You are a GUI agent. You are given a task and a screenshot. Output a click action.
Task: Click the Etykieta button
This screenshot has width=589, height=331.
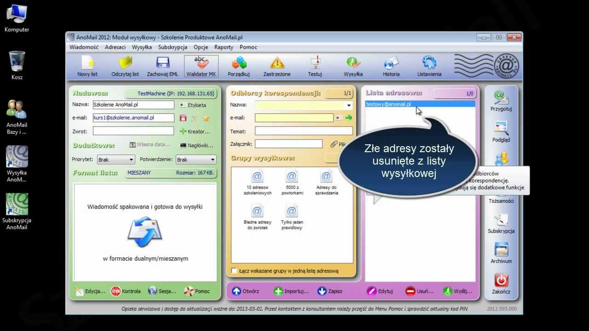193,105
